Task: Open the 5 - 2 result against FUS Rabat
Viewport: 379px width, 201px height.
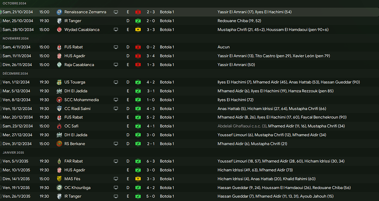Action: (152, 117)
